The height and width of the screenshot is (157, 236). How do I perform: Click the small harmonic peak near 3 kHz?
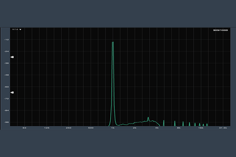pos(148,118)
